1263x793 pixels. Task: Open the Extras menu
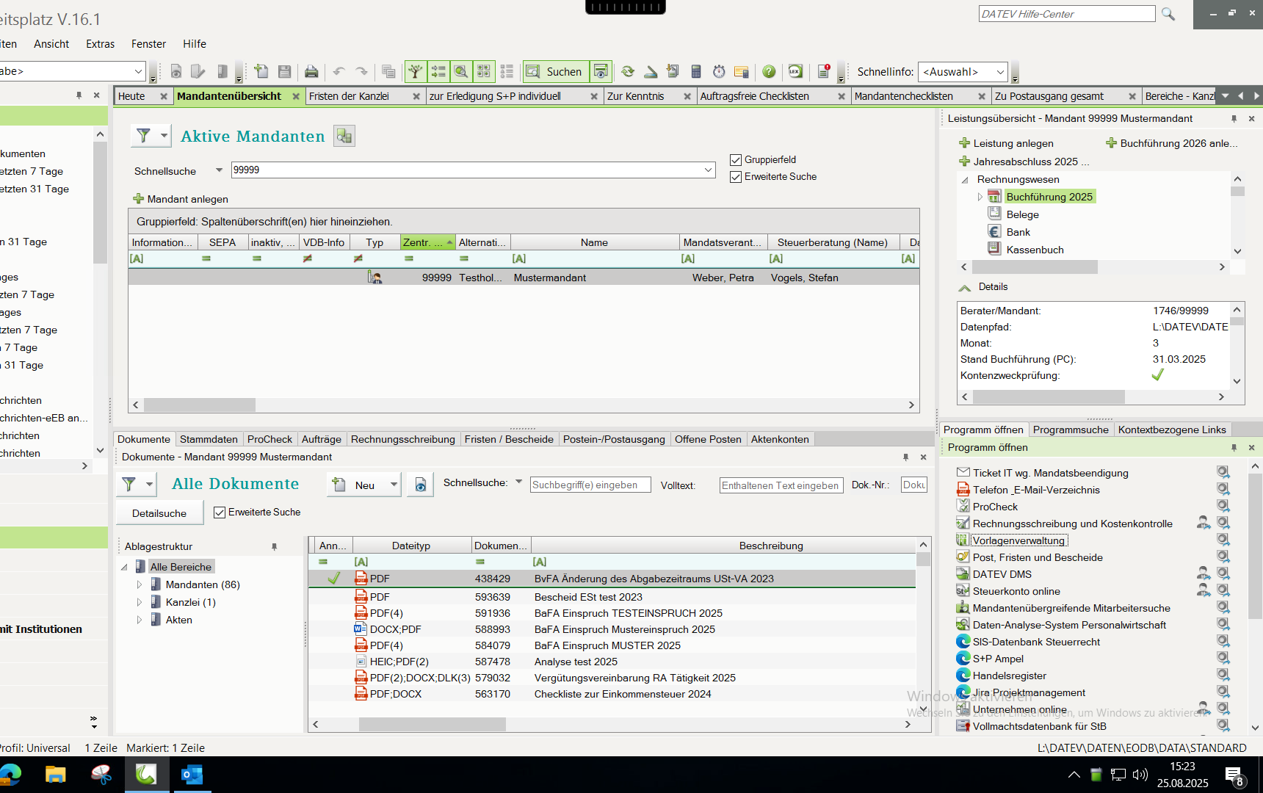pyautogui.click(x=100, y=44)
